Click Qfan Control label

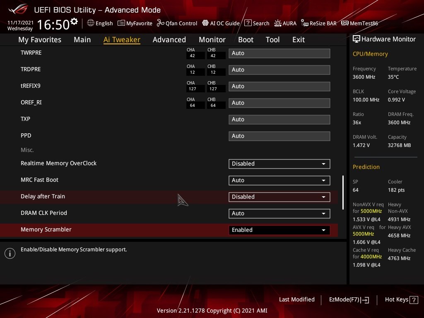coord(181,24)
